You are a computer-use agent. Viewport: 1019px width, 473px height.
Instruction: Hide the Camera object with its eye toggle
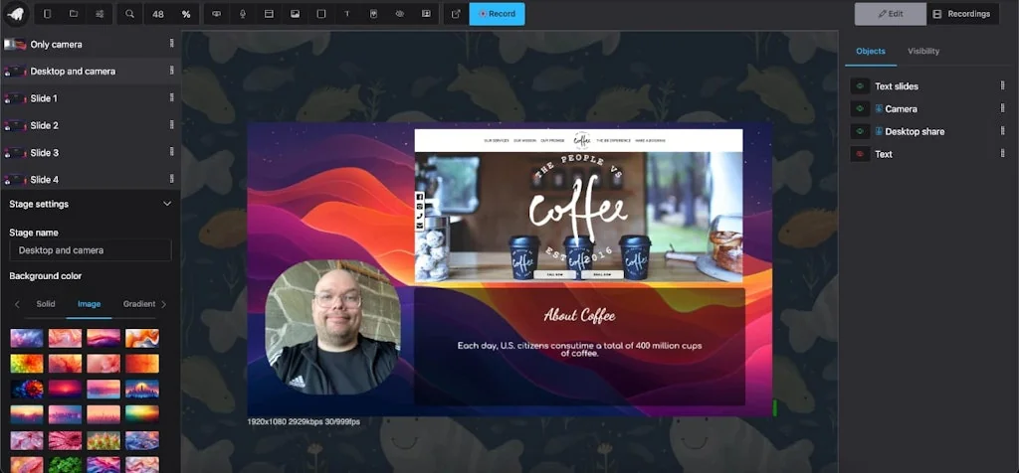pos(860,108)
